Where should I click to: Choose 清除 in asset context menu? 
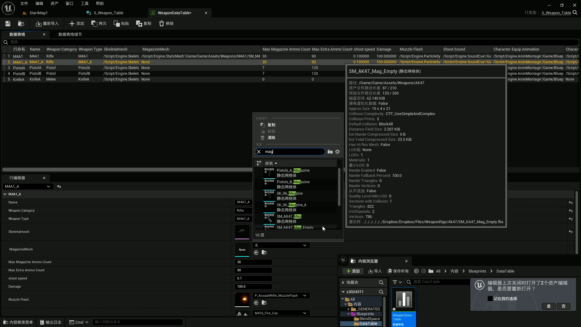[x=271, y=138]
